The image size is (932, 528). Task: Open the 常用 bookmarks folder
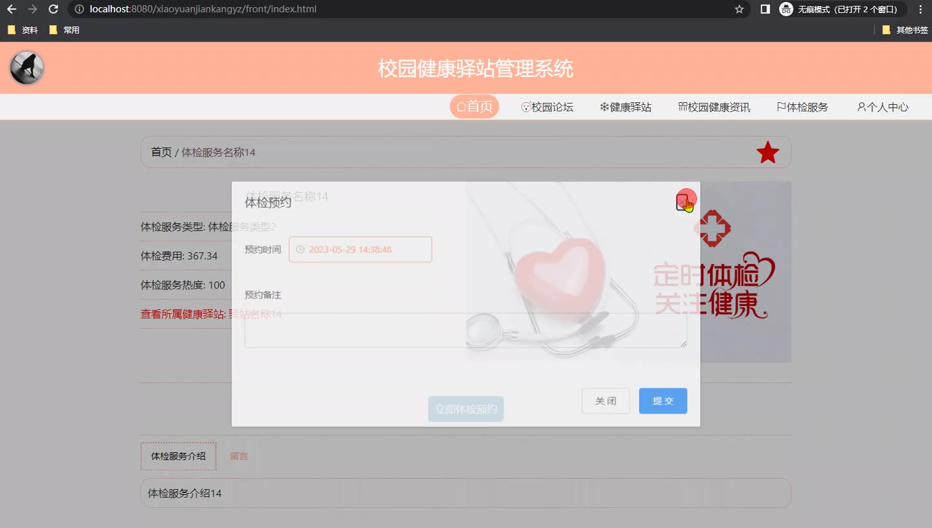coord(65,30)
